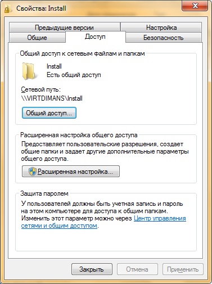Go to the Общие tab
The width and height of the screenshot is (212, 284).
coord(37,38)
